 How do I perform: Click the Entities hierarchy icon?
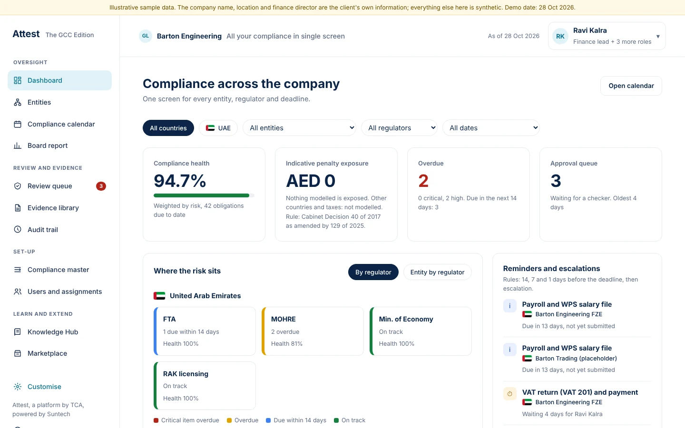click(18, 102)
